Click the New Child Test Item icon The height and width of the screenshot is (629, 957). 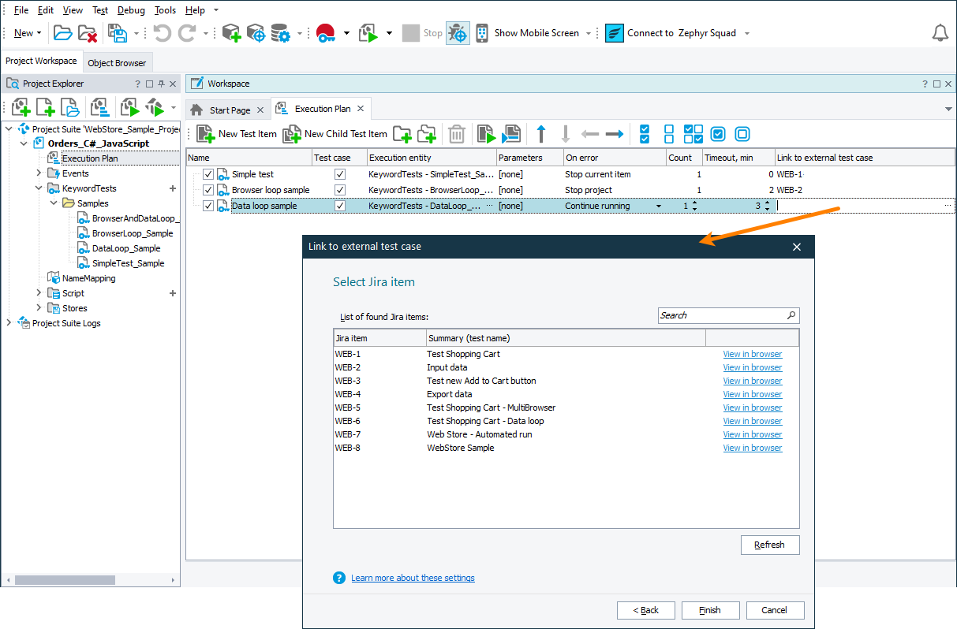292,134
